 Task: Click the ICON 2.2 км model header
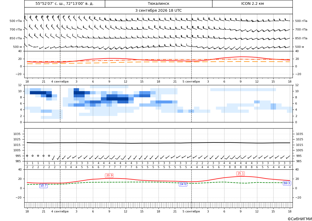point(252,3)
